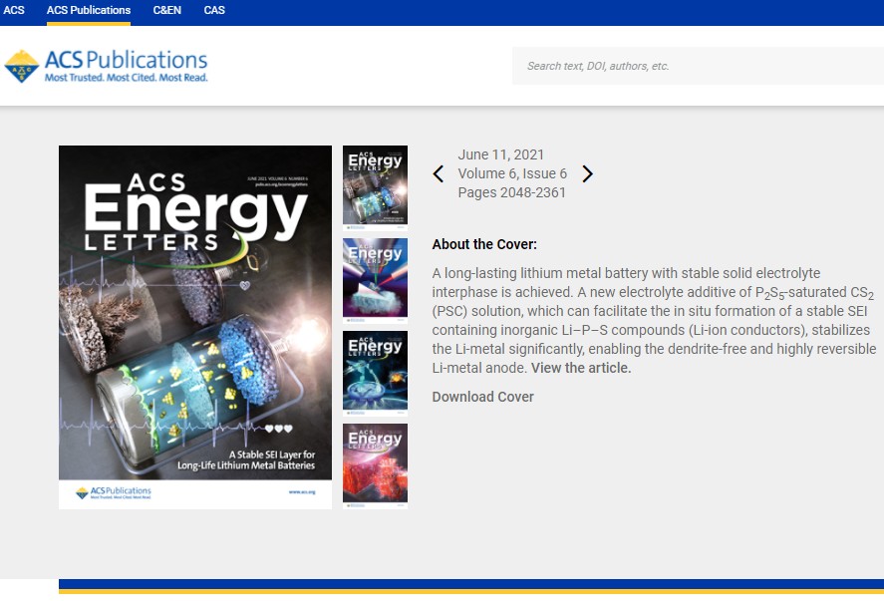This screenshot has height=601, width=884.
Task: Click the June 11, 2021 date text
Action: pyautogui.click(x=500, y=154)
